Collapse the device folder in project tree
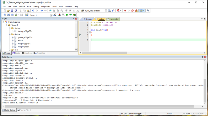208x116 pixels. 9,34
